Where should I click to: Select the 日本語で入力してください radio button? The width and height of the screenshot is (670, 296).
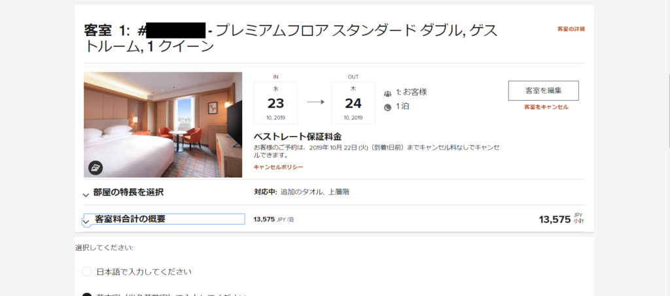coord(87,272)
